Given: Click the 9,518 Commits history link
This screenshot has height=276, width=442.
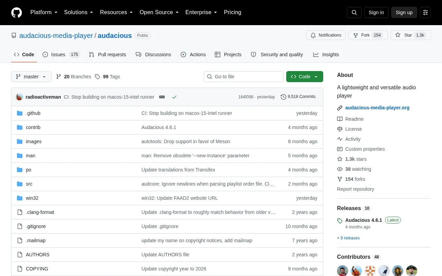Looking at the screenshot, I should 298,97.
